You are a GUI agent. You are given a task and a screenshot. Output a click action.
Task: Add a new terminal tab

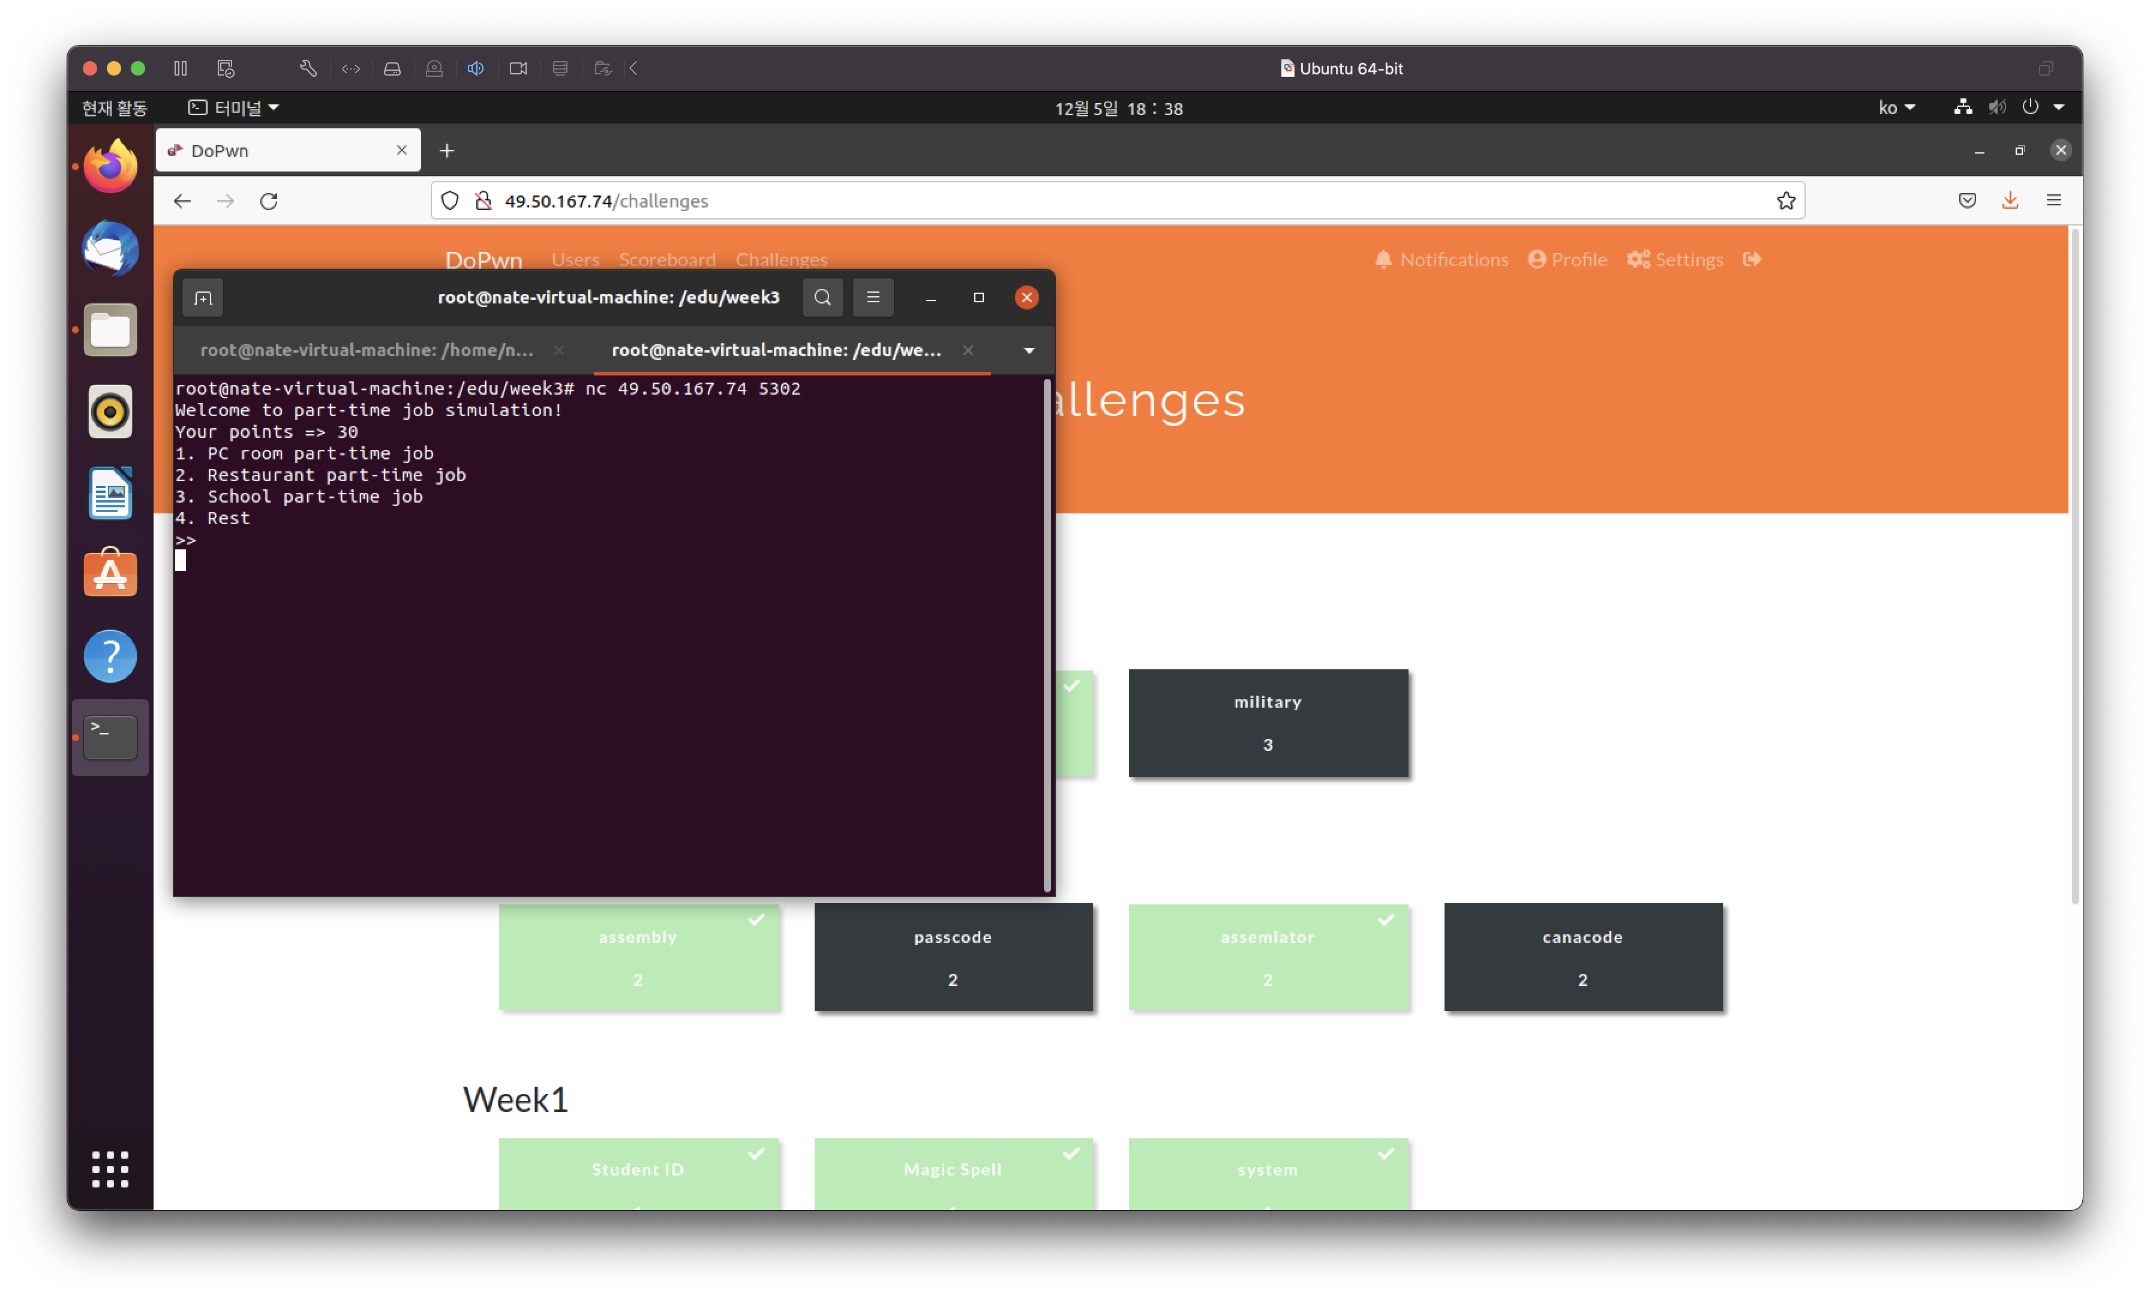click(203, 298)
